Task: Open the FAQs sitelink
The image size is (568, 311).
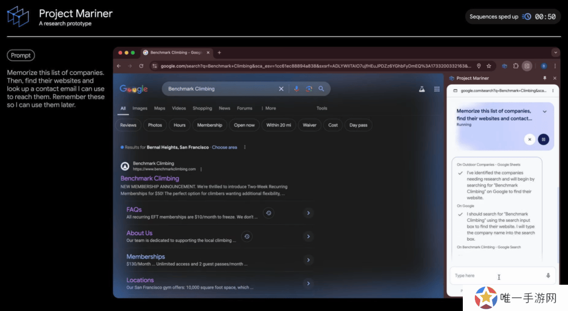Action: coord(134,209)
